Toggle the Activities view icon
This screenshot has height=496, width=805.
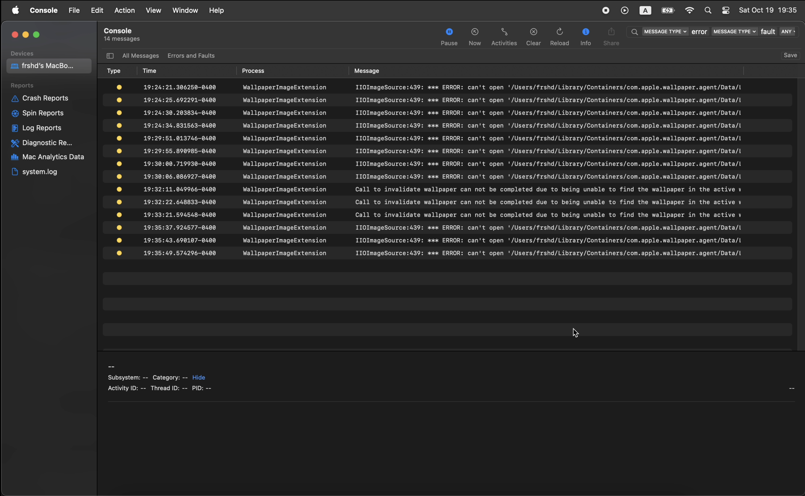[504, 32]
